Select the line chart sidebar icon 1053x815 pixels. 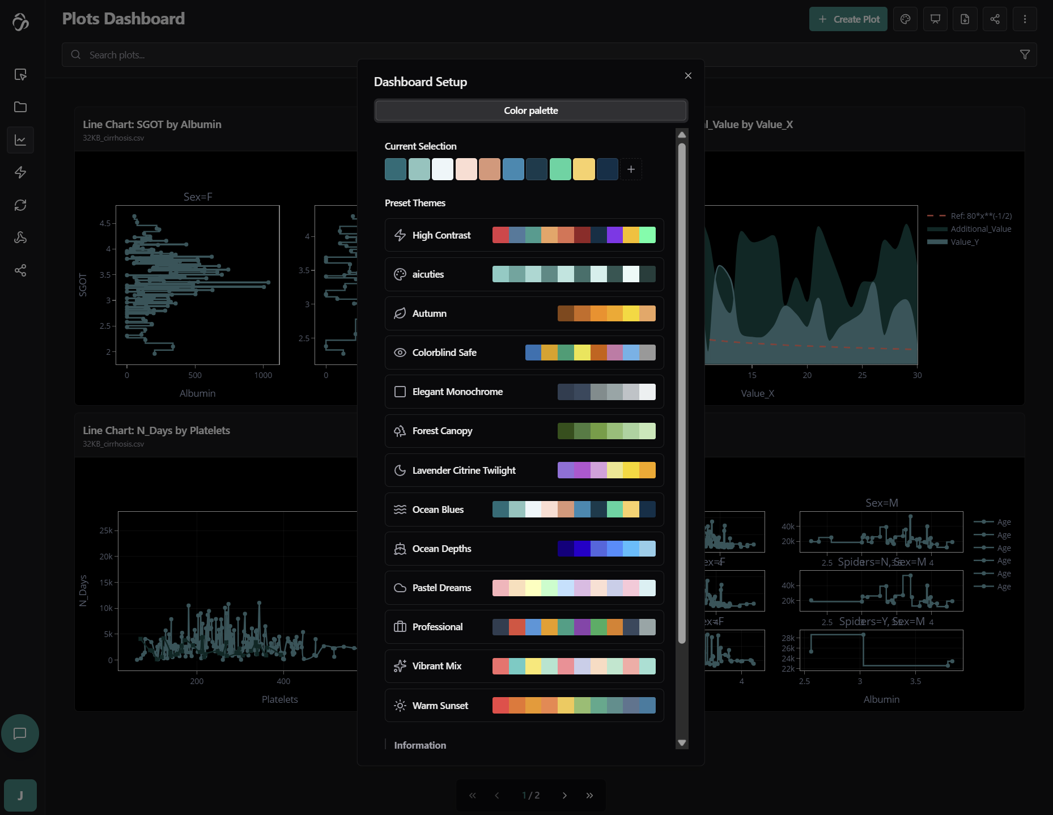20,140
